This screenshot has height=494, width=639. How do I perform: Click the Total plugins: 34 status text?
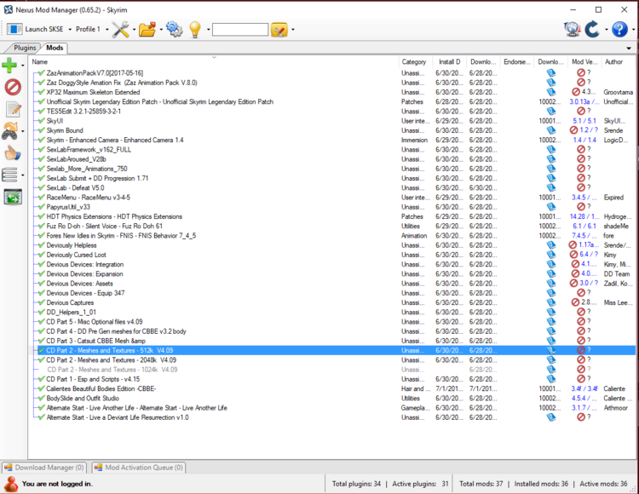tap(356, 484)
